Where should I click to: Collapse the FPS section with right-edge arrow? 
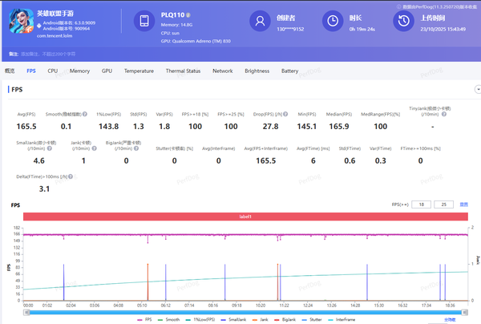(x=477, y=90)
